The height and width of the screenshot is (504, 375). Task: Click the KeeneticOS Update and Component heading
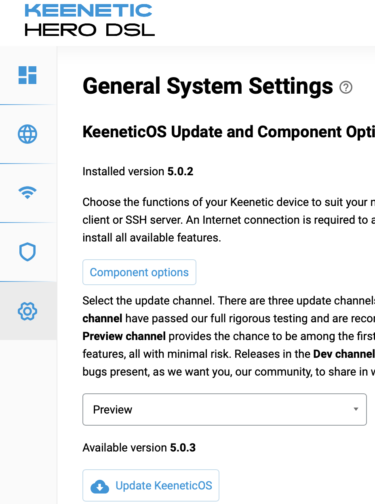(x=228, y=132)
